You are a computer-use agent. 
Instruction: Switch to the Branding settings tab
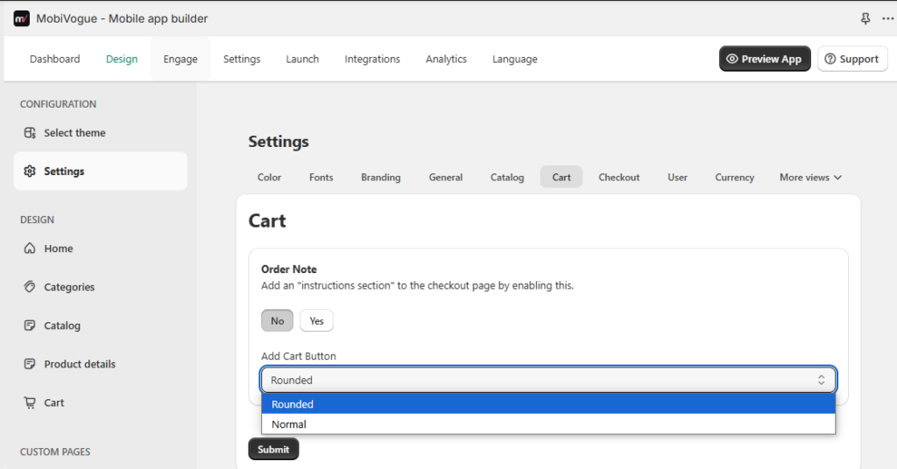(380, 177)
